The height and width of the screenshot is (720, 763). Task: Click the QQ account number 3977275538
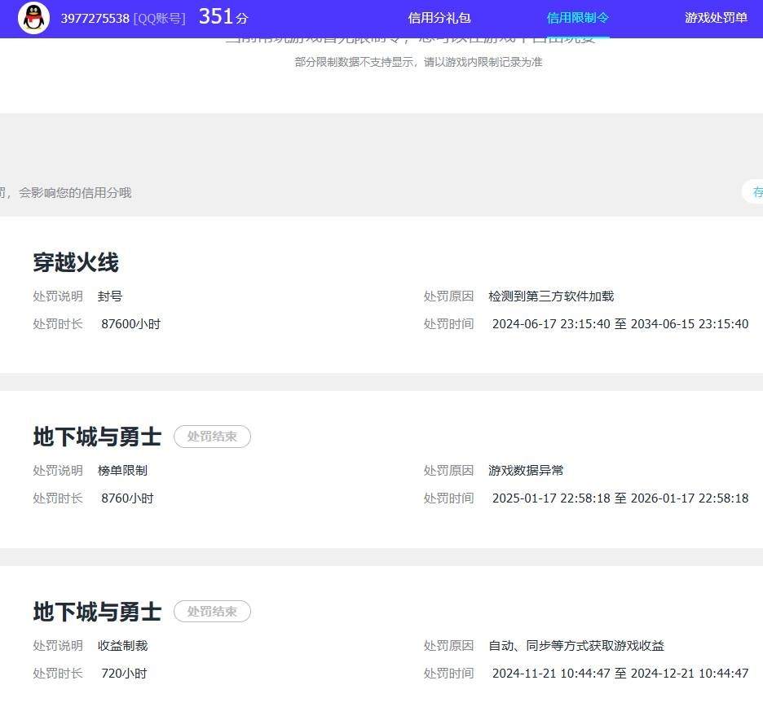pos(95,19)
